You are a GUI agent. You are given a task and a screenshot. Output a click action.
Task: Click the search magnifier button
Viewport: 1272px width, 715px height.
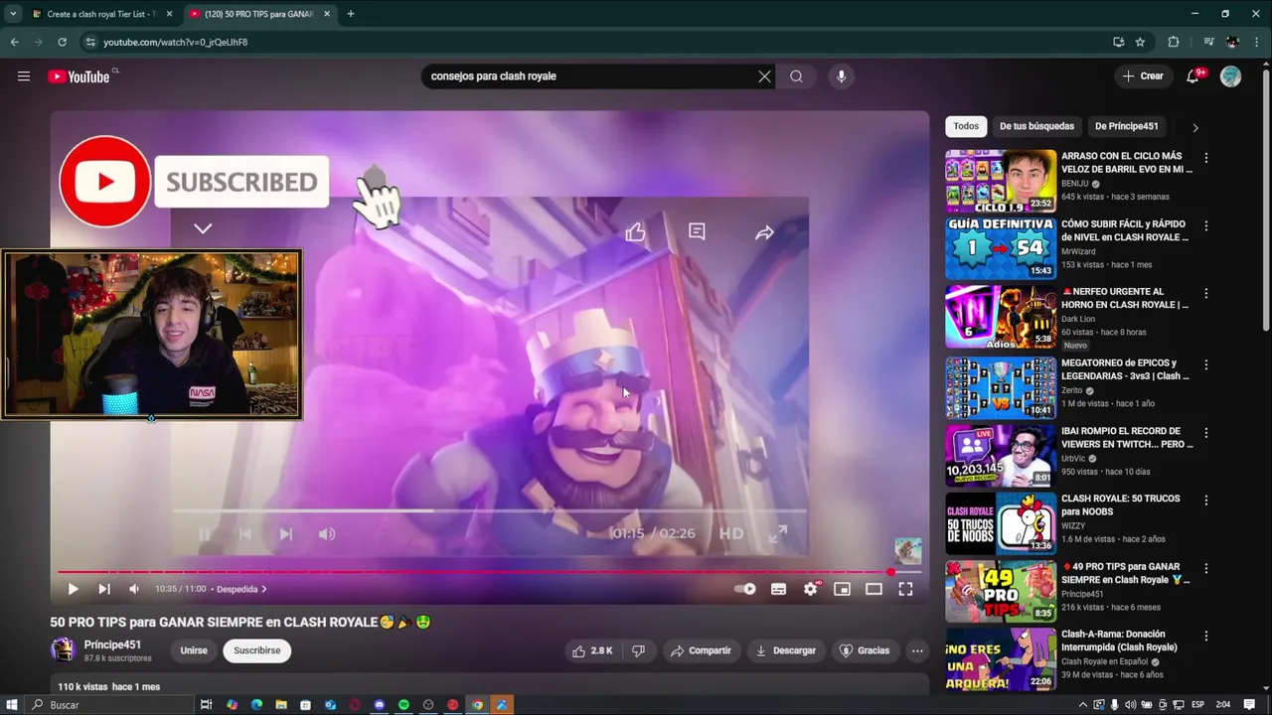(x=796, y=76)
